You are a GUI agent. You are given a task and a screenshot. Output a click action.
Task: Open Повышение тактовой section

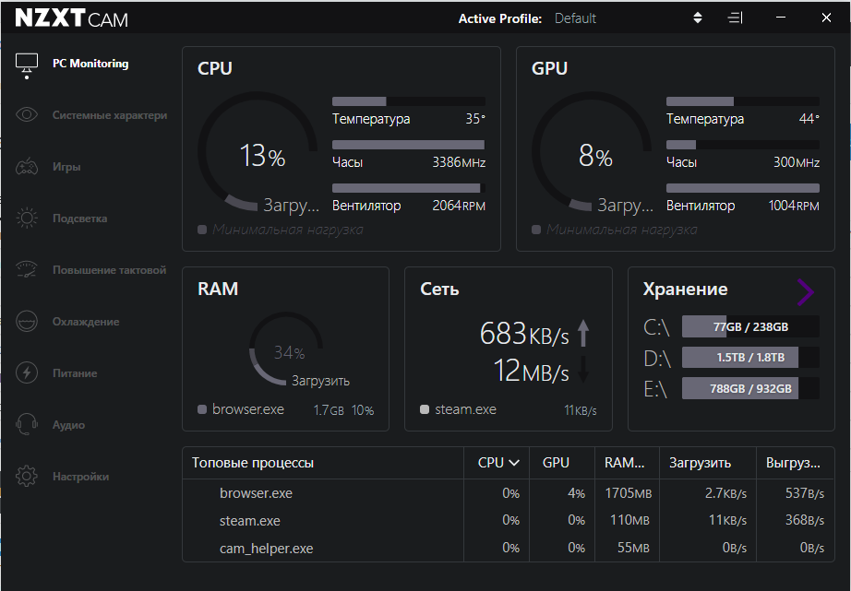point(109,270)
